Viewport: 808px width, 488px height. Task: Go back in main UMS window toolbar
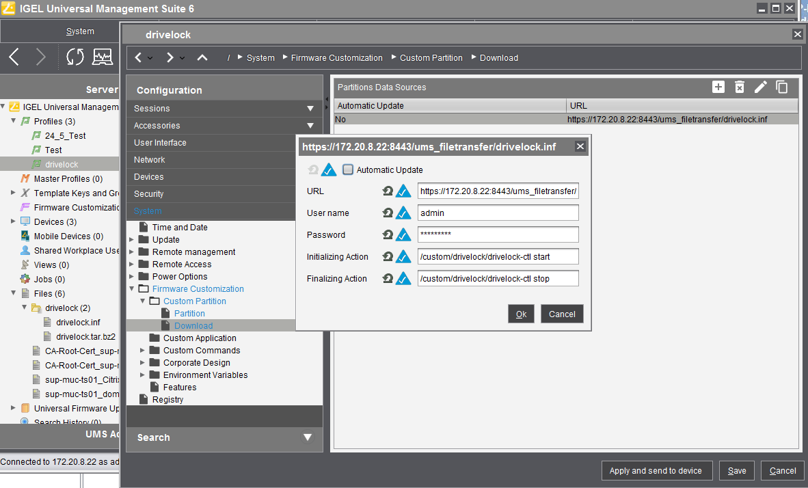(14, 57)
